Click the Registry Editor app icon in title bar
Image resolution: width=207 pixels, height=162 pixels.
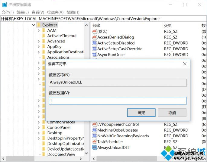[5, 5]
